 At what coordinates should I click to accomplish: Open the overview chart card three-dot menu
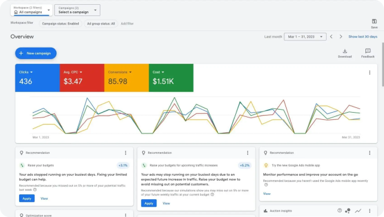(x=370, y=73)
